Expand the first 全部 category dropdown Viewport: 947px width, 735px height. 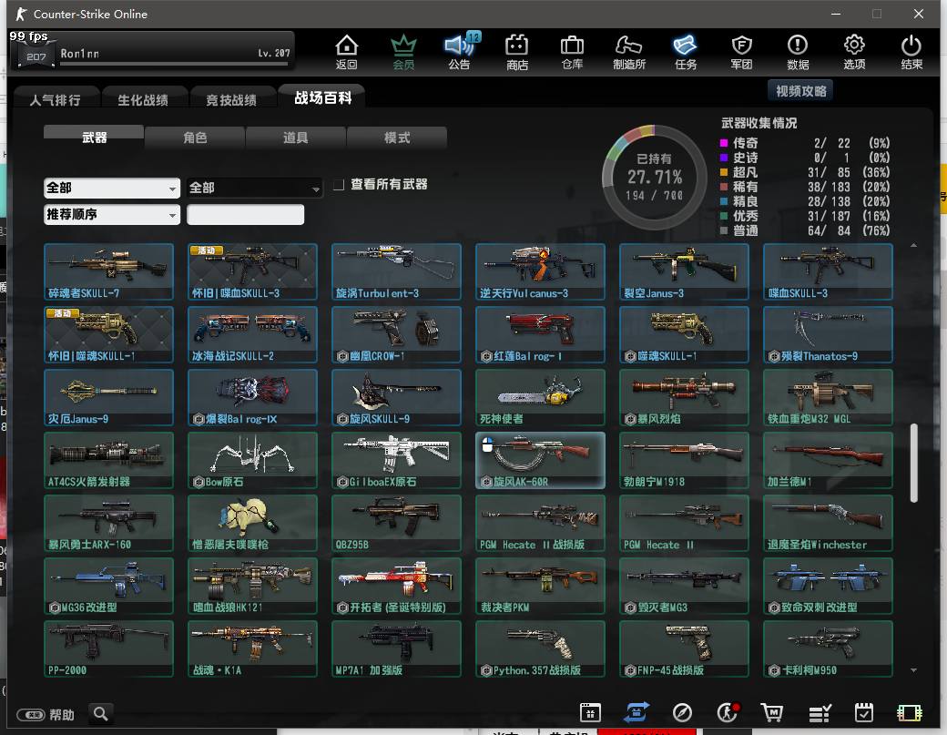click(x=111, y=188)
